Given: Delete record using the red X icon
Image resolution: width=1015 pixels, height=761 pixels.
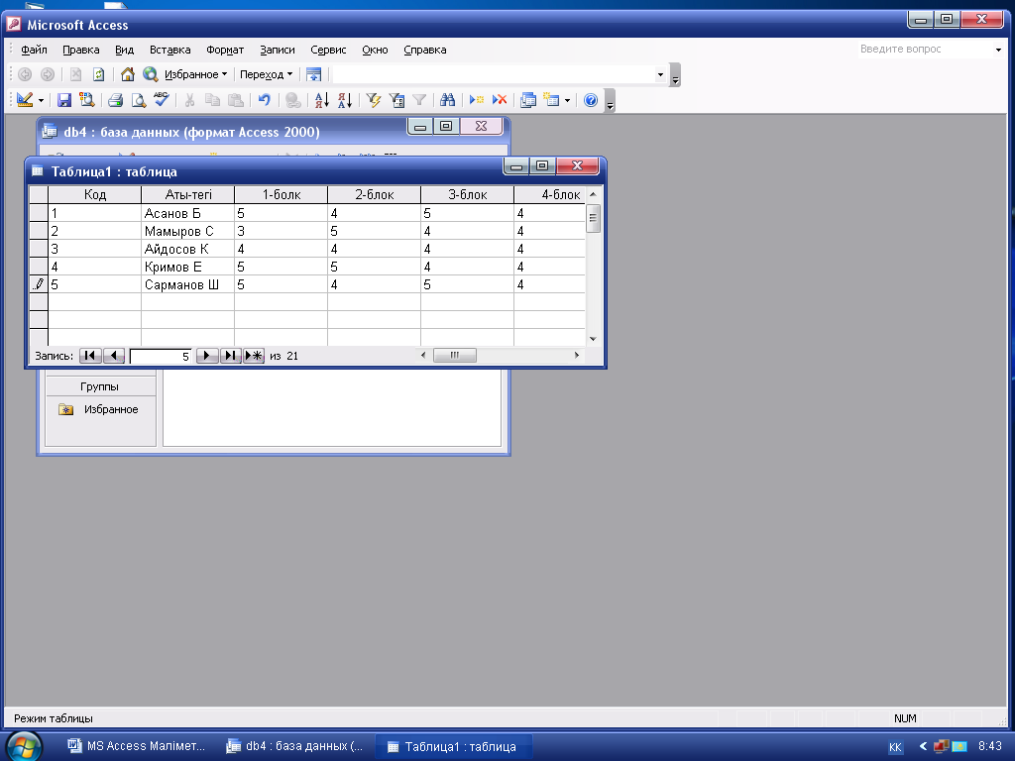Looking at the screenshot, I should point(500,100).
